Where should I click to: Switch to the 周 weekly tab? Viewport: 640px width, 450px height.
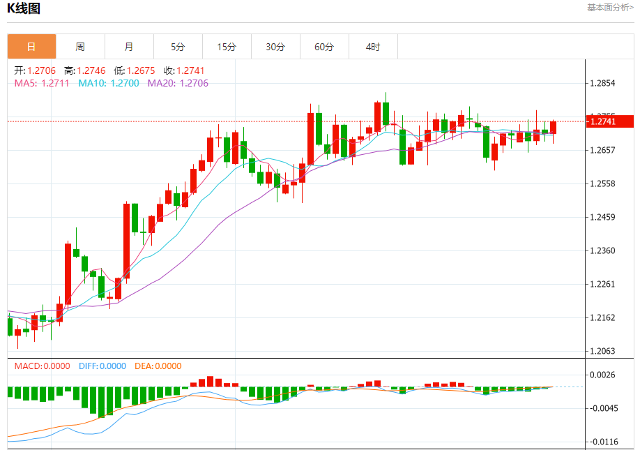(80, 47)
